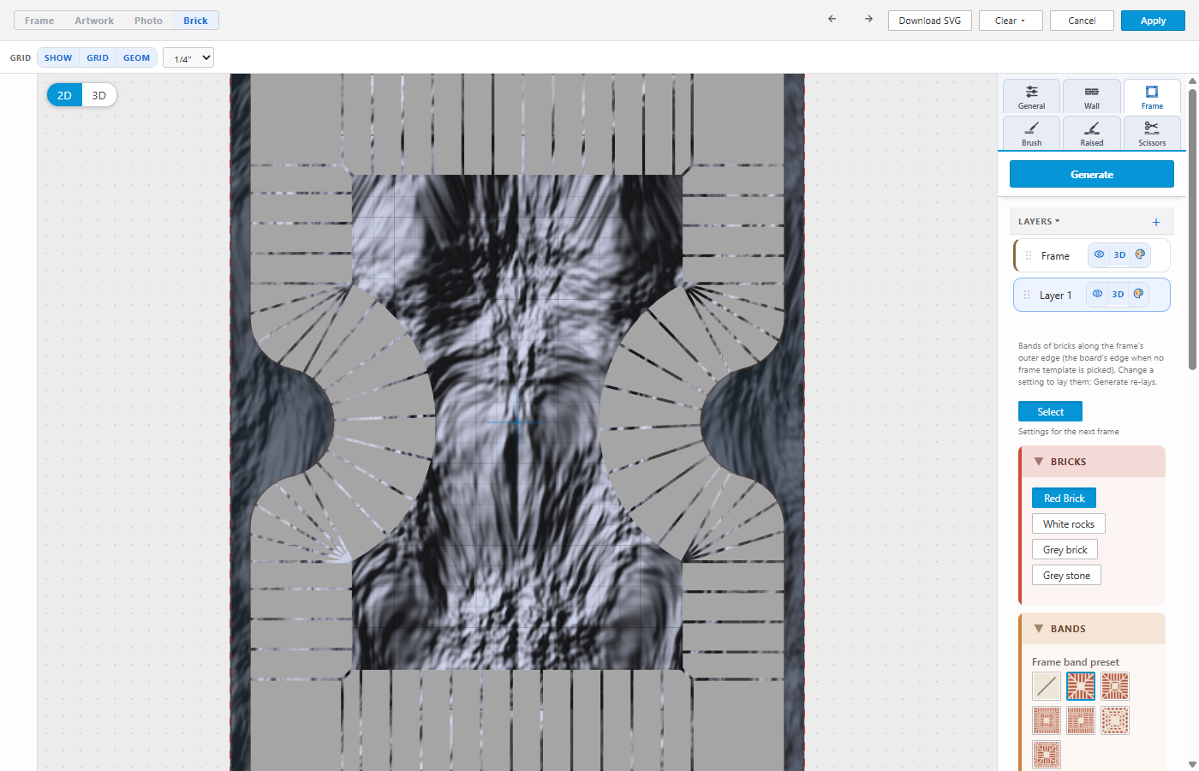Redo with the right arrow icon
Viewport: 1199px width, 771px height.
[x=868, y=19]
